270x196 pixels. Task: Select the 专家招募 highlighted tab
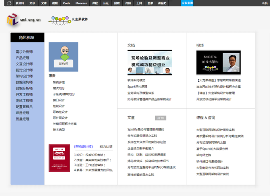187,3
